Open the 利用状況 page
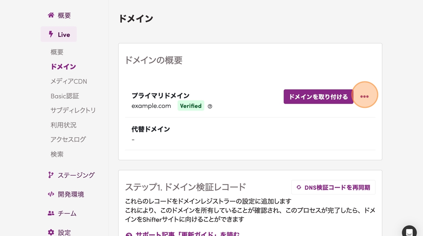 click(63, 125)
